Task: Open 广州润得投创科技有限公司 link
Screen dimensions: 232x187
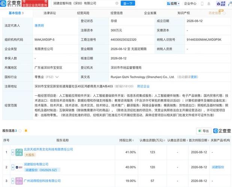Action: pyautogui.click(x=42, y=181)
